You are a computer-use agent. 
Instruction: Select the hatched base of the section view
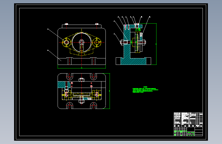pyautogui.click(x=133, y=61)
